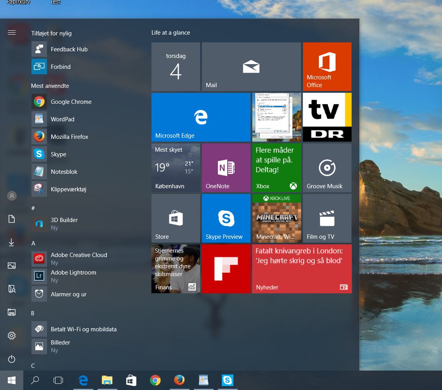Viewport: 442px width, 390px height.
Task: Open the København weather tile
Action: 176,168
